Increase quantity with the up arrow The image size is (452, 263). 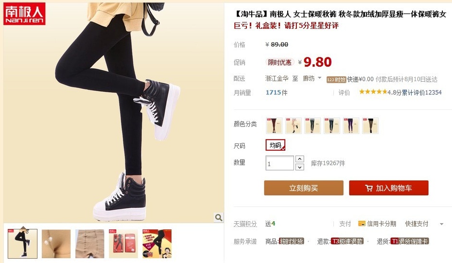[x=300, y=159]
